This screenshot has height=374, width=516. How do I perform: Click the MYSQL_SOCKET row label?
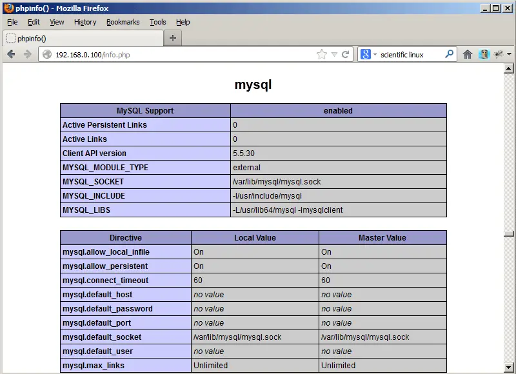click(145, 182)
